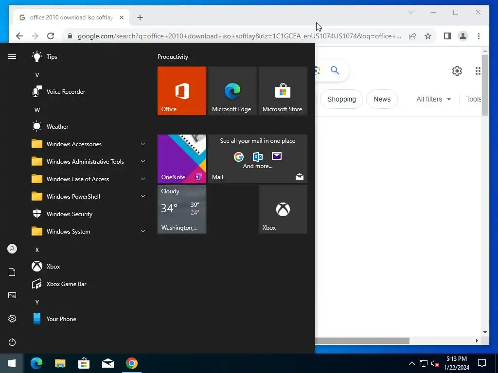Viewport: 498px width, 373px height.
Task: Open a new Chrome tab
Action: click(140, 17)
